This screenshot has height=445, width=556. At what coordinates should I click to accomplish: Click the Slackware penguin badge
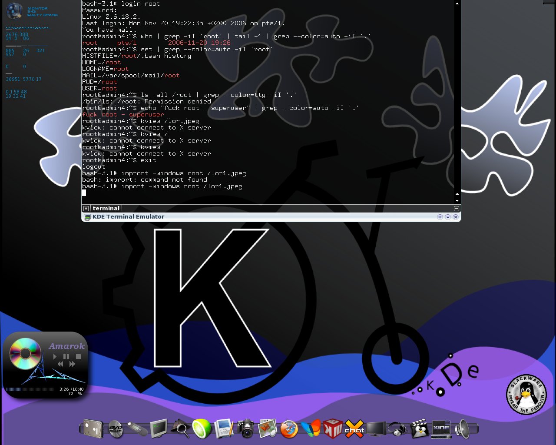coord(526,394)
